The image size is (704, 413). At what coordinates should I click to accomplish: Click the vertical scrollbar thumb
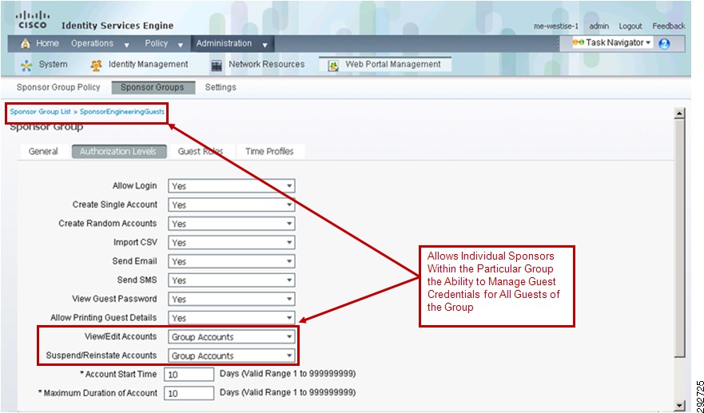680,238
